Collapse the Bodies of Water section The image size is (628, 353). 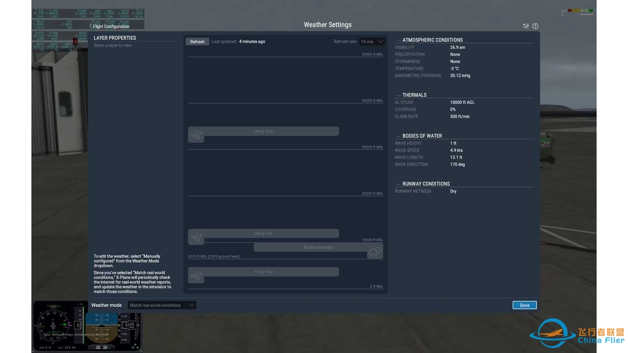pyautogui.click(x=398, y=136)
